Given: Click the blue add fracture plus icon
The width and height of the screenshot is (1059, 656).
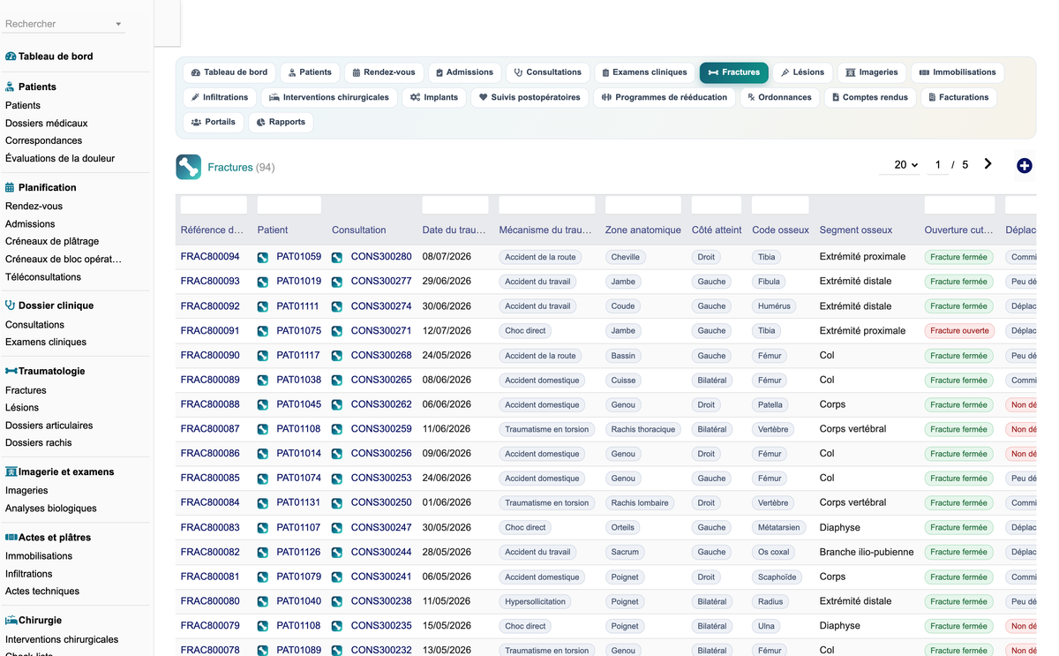Looking at the screenshot, I should (1024, 165).
